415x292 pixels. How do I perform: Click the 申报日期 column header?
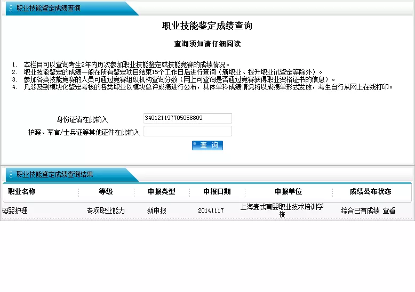pos(217,191)
